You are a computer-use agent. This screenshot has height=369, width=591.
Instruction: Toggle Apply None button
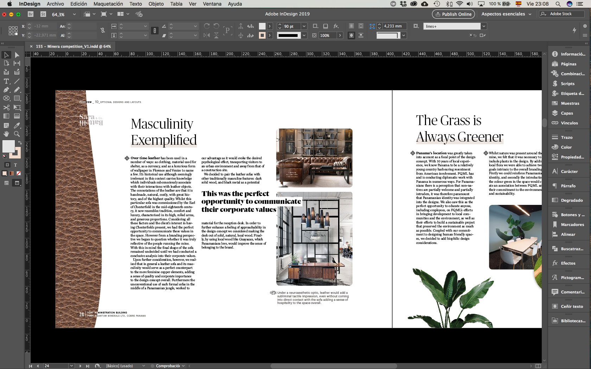(19, 173)
